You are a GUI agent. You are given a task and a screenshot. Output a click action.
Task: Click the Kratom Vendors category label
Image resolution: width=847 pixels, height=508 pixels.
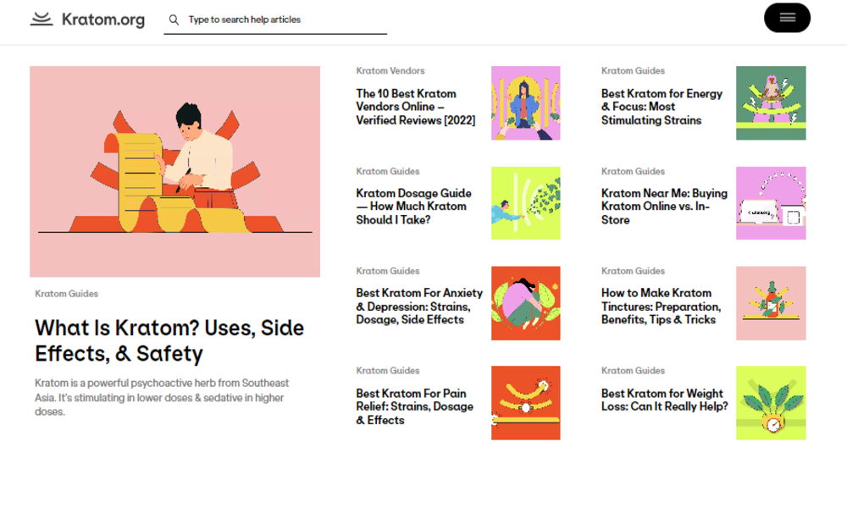(390, 71)
